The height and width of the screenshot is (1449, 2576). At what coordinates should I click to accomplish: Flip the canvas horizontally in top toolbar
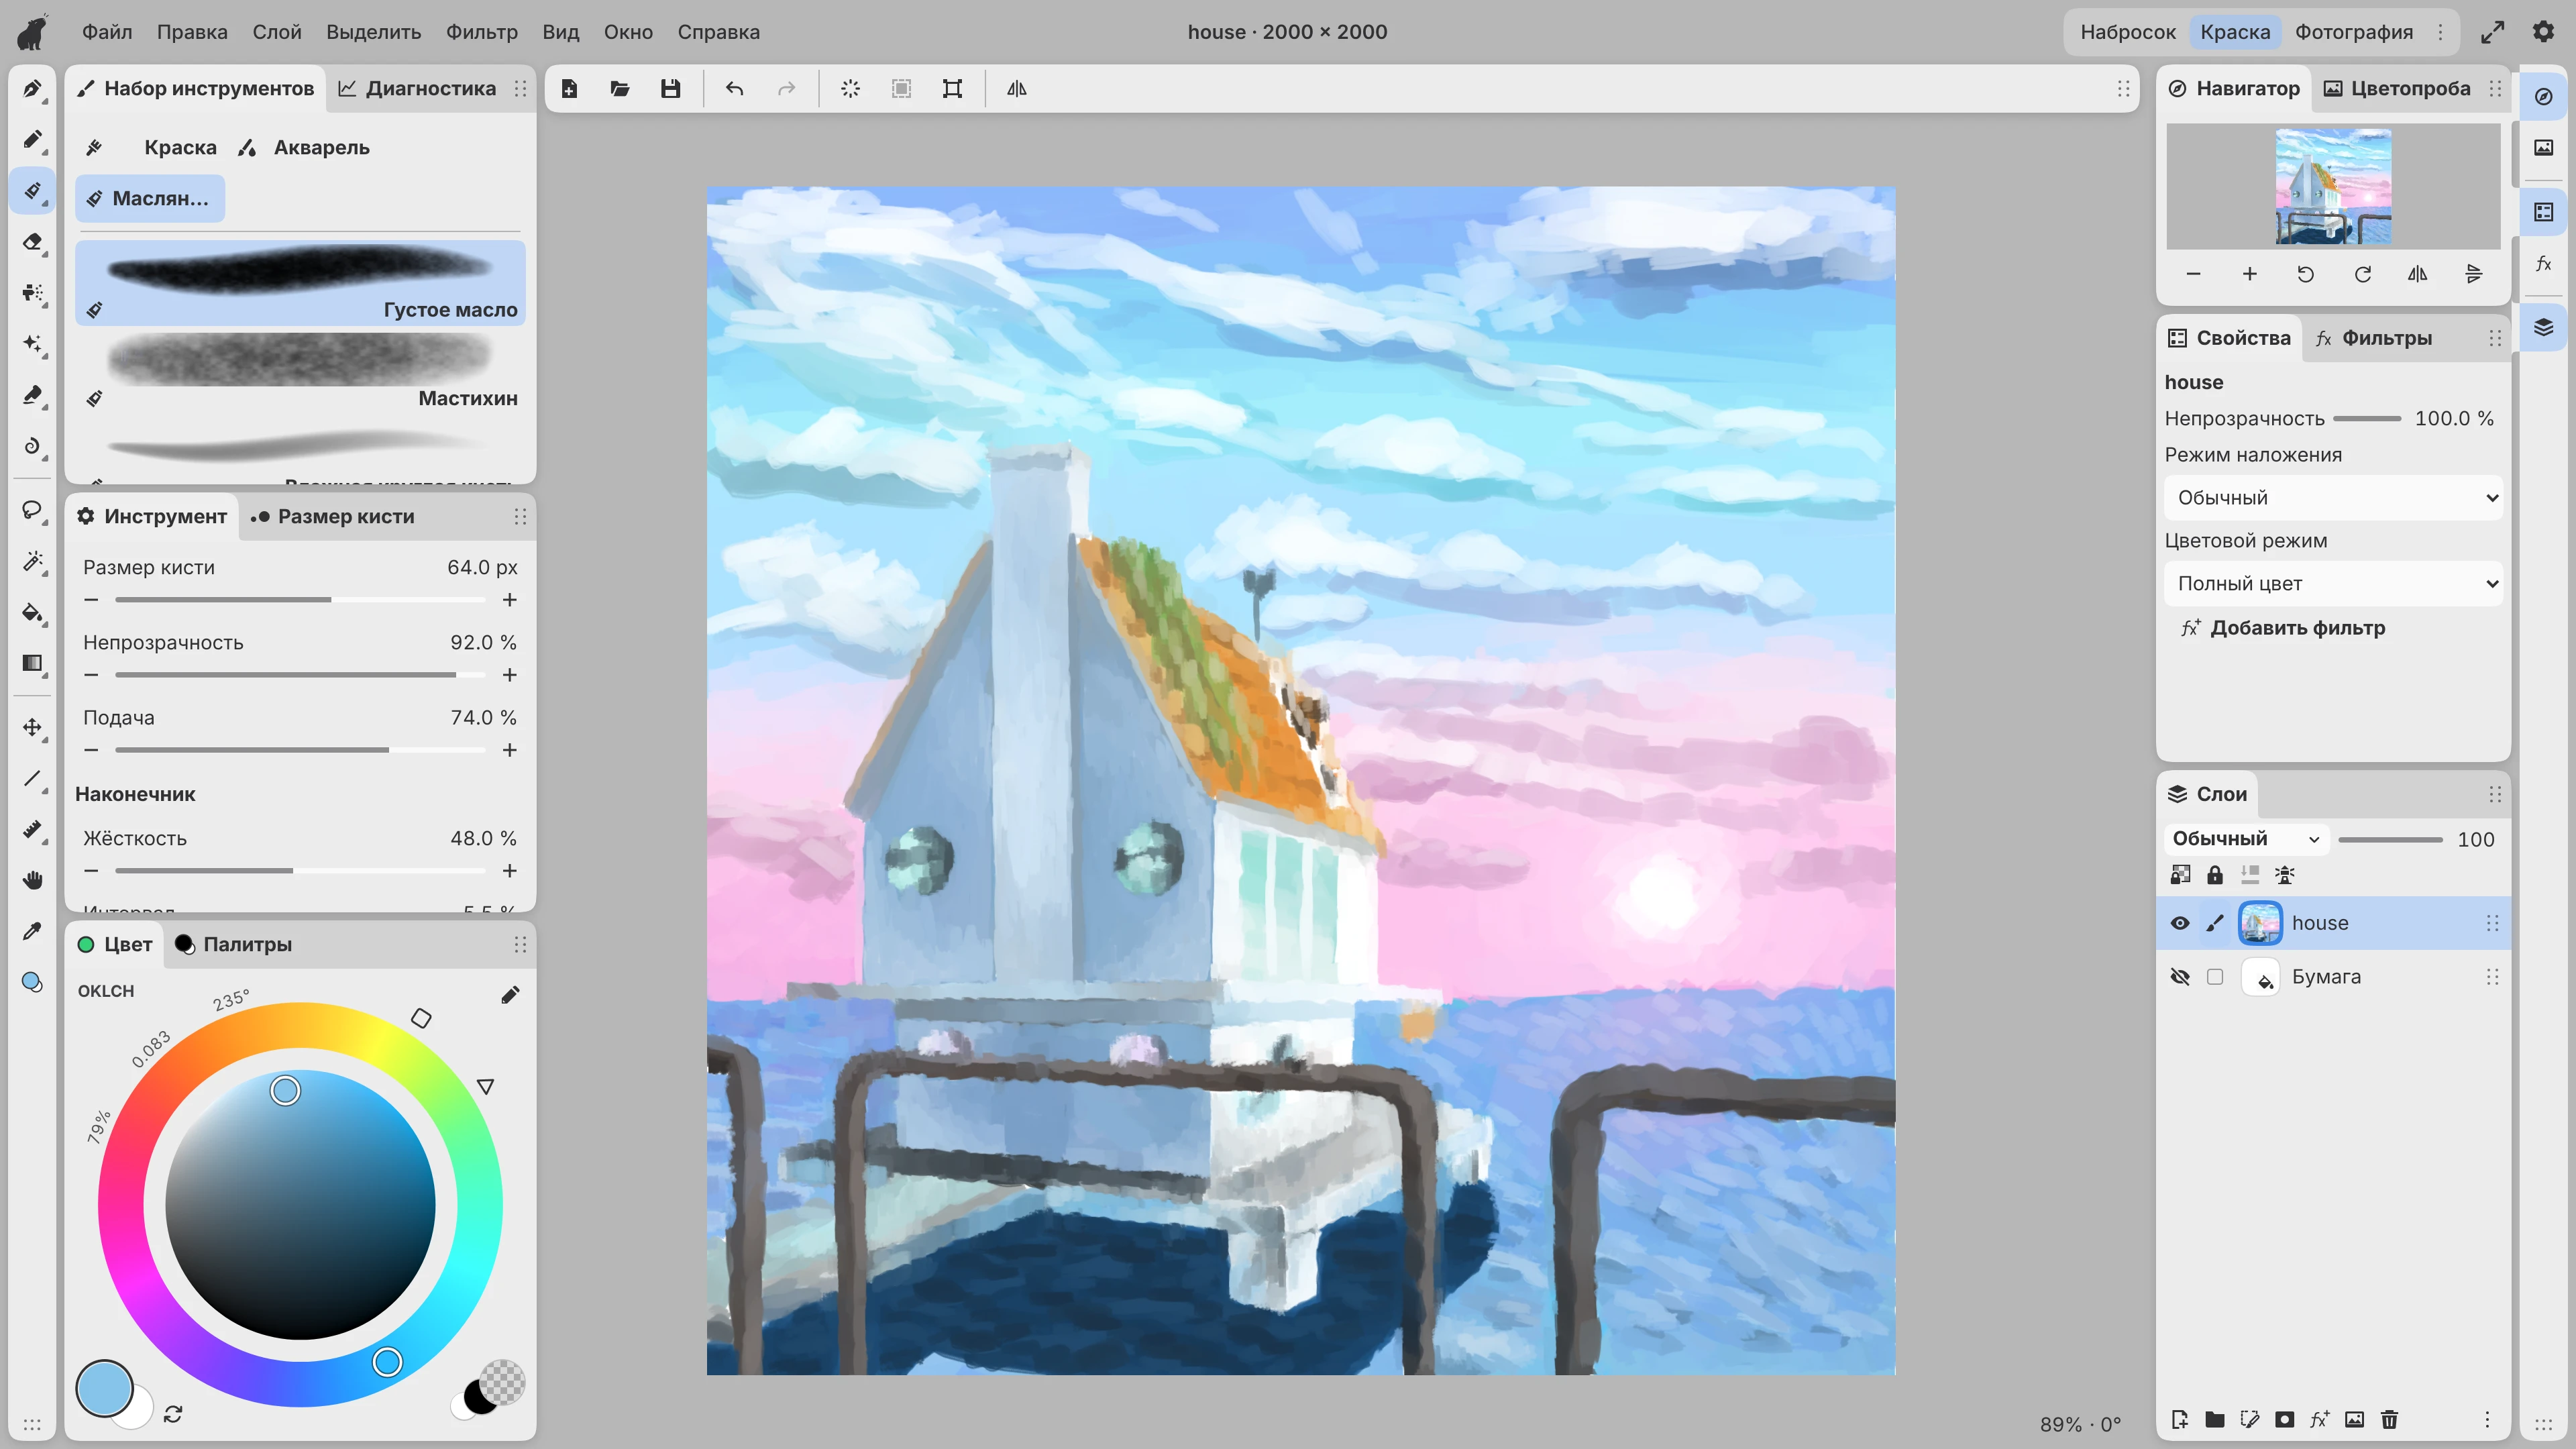[1016, 89]
